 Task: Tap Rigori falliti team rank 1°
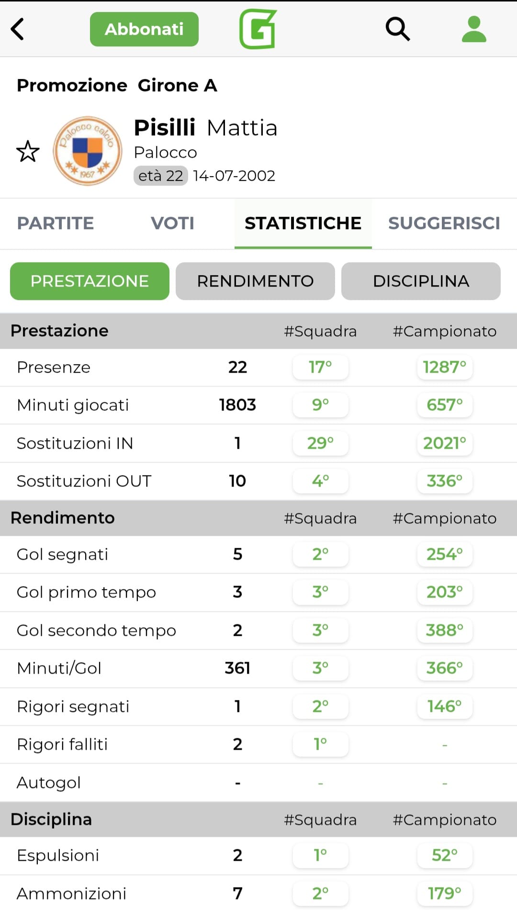tap(320, 744)
